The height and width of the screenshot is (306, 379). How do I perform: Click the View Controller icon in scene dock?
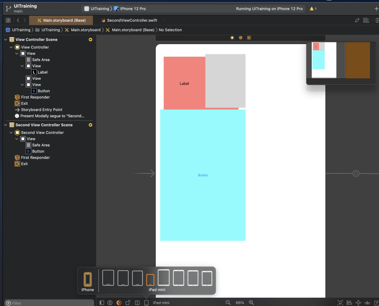232,38
